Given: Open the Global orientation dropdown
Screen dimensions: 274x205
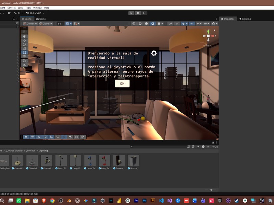Looking at the screenshot, I should pos(46,24).
